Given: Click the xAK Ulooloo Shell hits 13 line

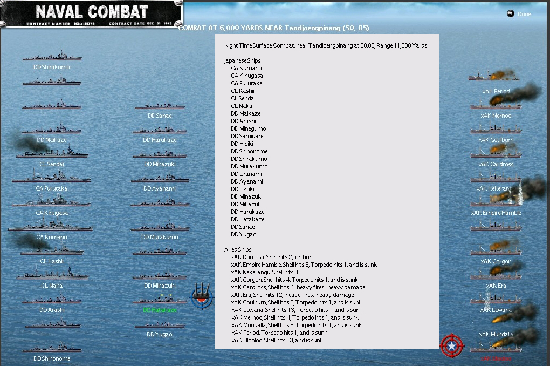Looking at the screenshot, I should [x=277, y=341].
